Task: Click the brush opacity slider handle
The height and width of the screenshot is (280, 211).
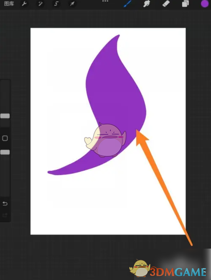Action: (5, 152)
